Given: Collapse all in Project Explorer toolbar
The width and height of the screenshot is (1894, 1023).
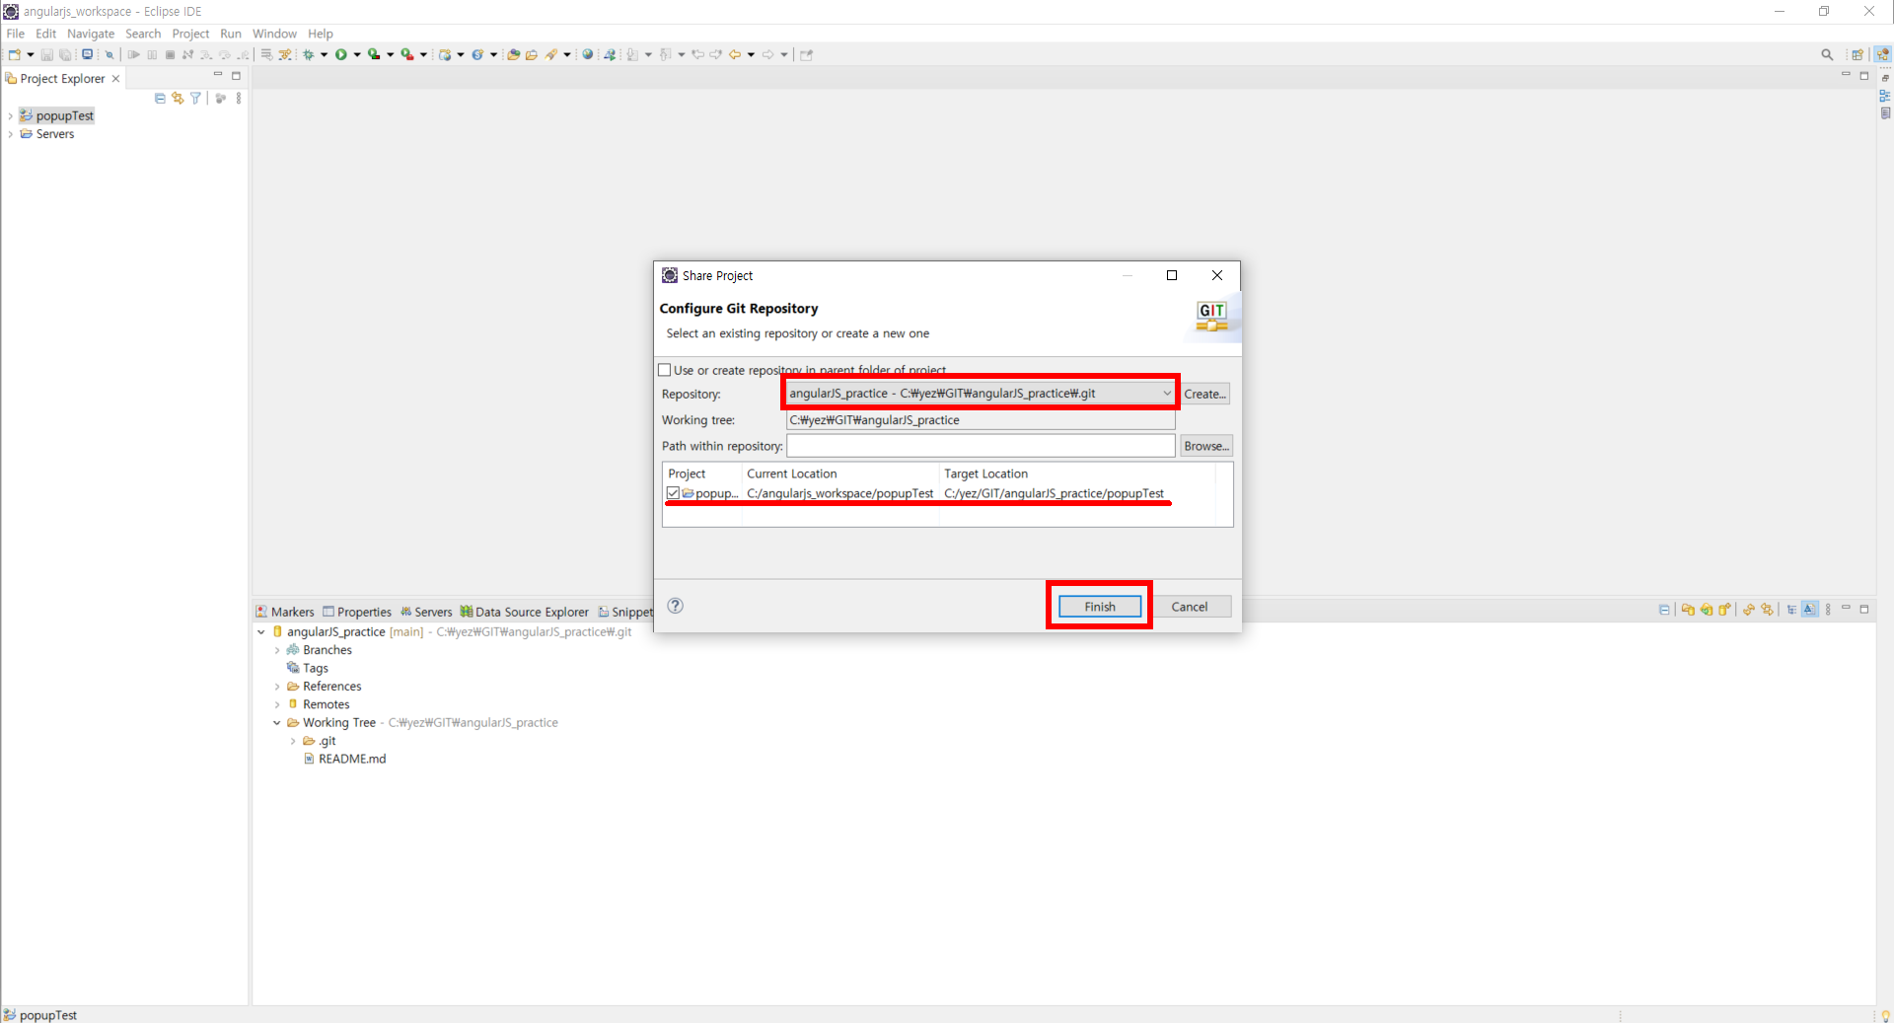Looking at the screenshot, I should point(160,98).
